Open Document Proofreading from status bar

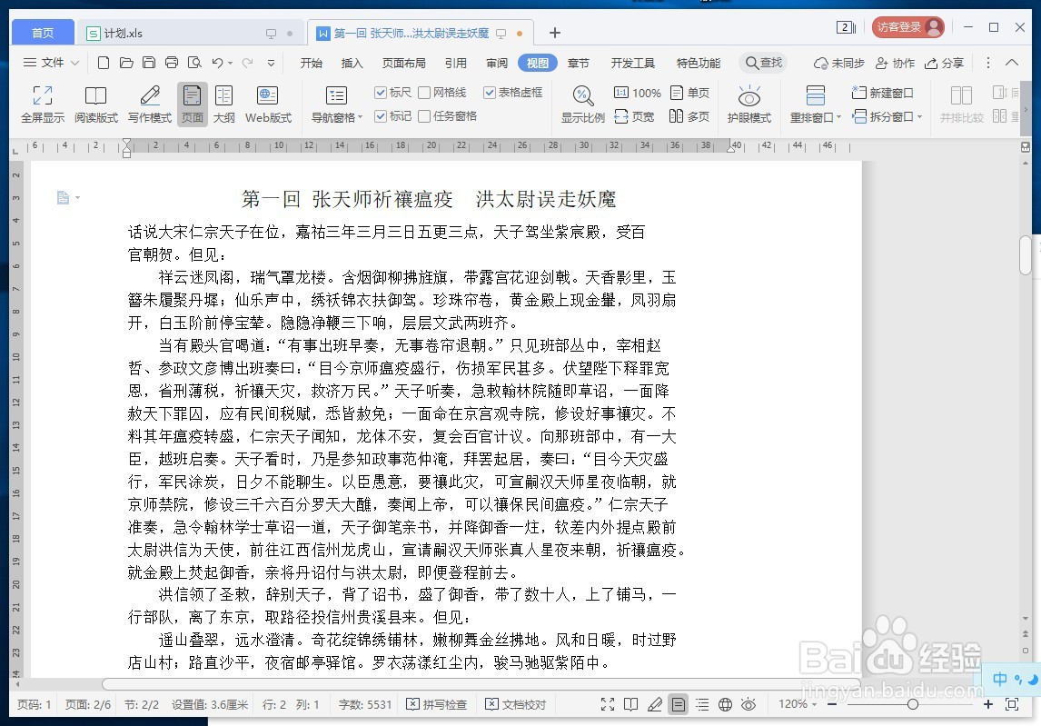tap(515, 704)
